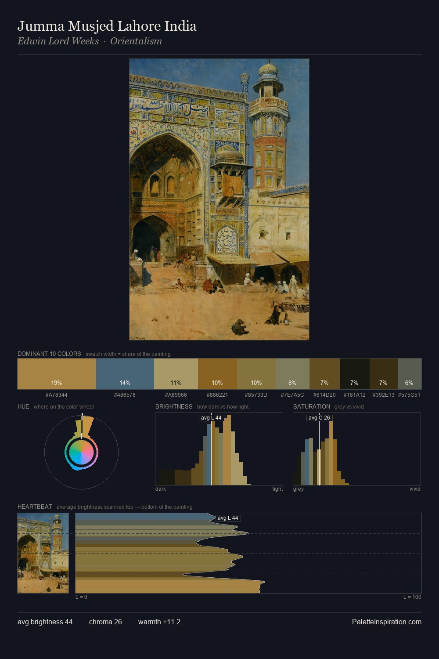Click the 'grey' axis label under saturation
The image size is (439, 659).
[x=299, y=489]
